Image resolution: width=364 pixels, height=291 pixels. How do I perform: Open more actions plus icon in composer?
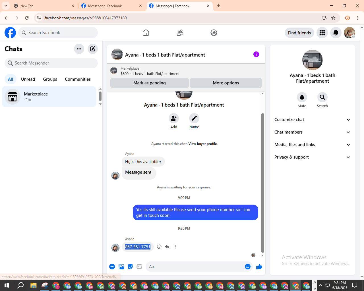pos(112,267)
